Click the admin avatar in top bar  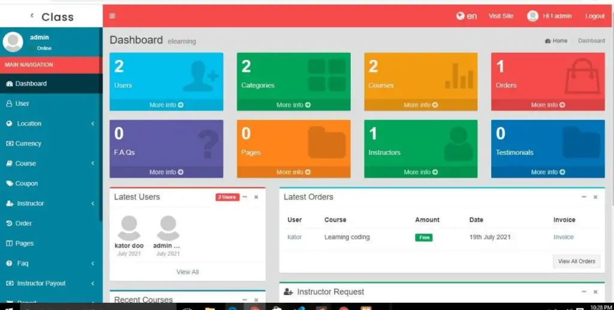(532, 16)
